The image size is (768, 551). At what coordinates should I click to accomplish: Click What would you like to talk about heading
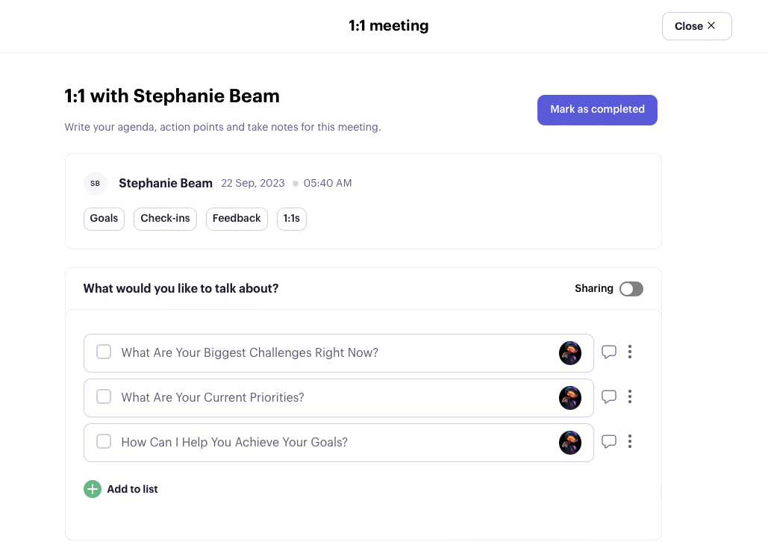coord(181,288)
